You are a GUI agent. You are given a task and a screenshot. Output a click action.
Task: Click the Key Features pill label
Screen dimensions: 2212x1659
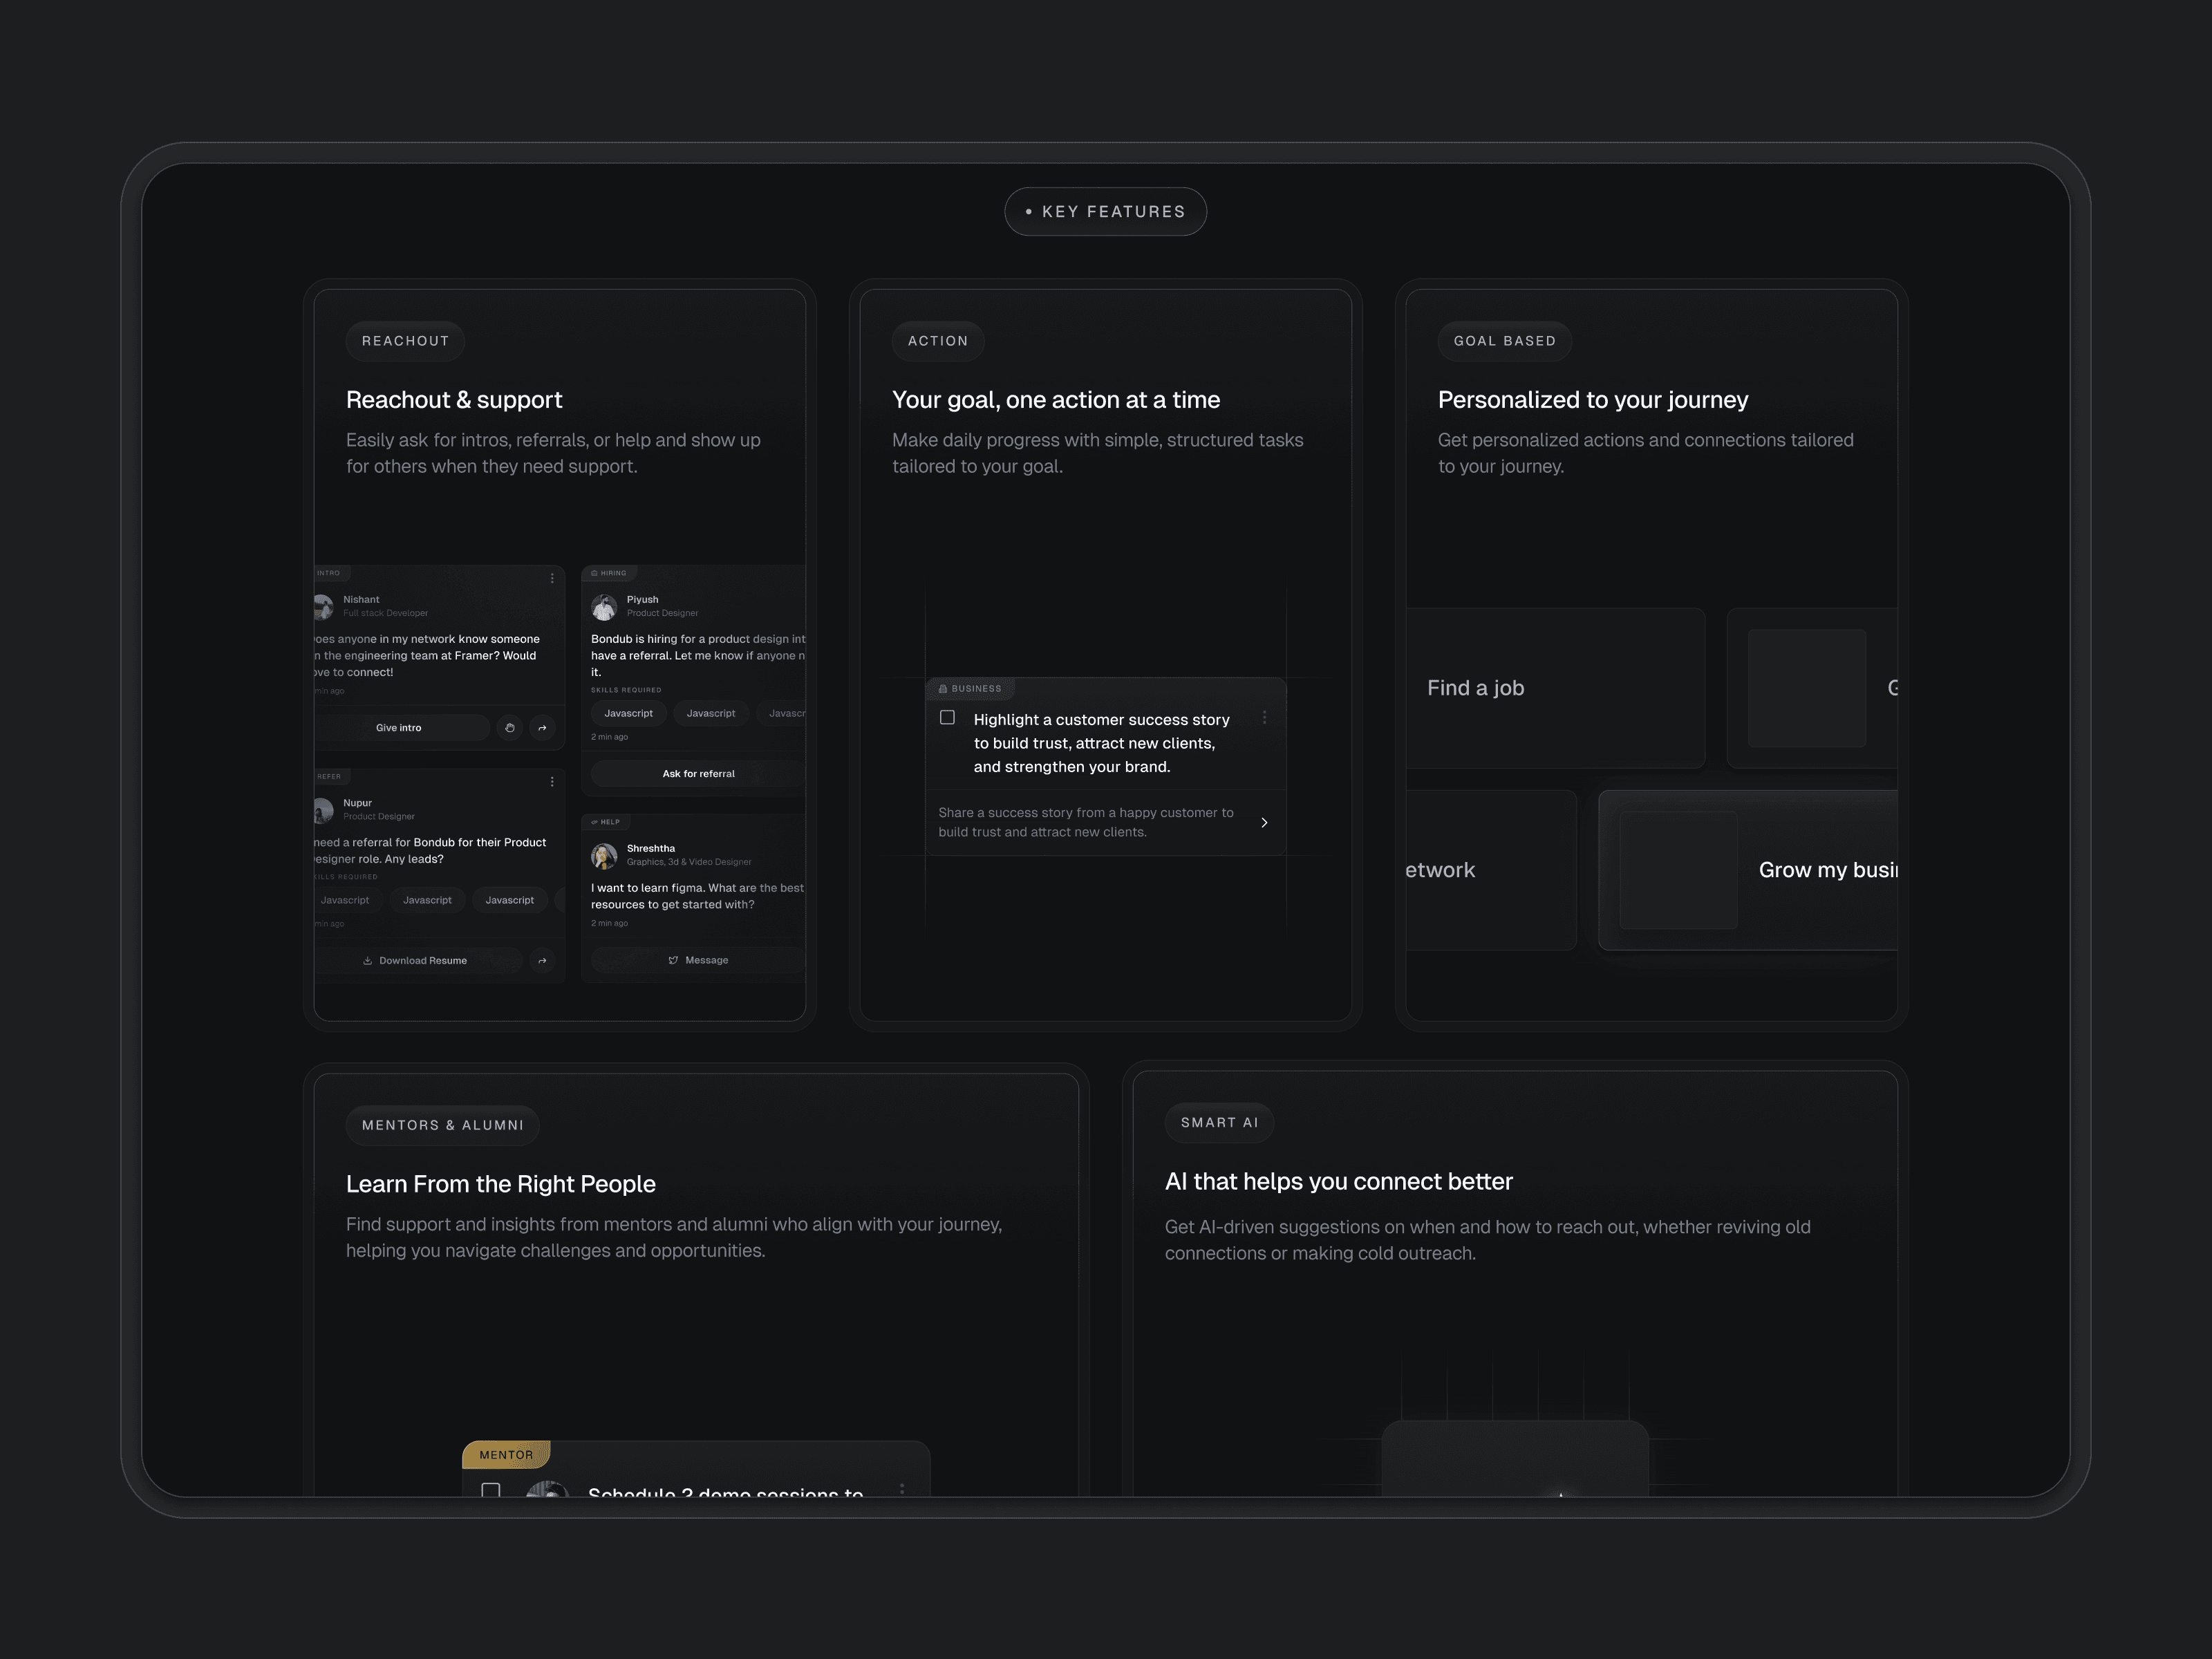[x=1105, y=212]
